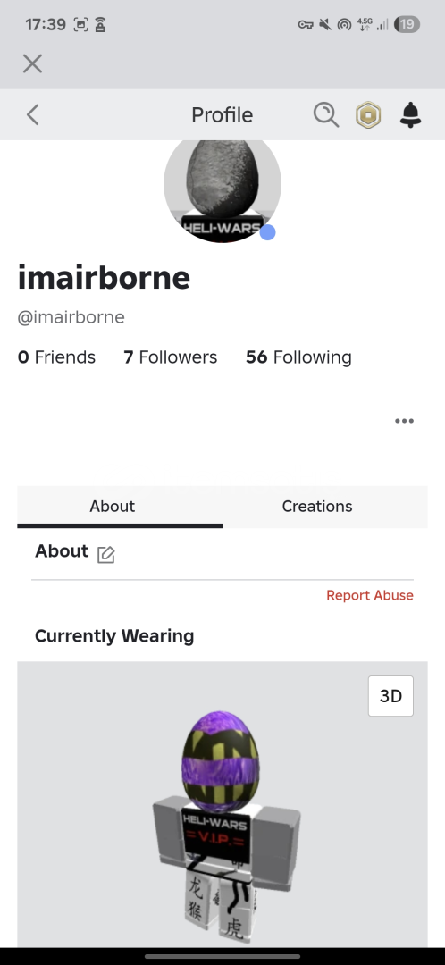Open the three-dot more options menu
This screenshot has height=965, width=445.
pos(405,421)
